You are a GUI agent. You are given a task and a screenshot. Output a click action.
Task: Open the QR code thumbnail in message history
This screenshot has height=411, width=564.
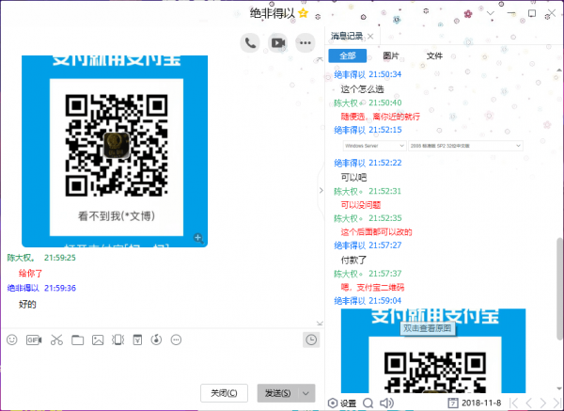pos(433,351)
